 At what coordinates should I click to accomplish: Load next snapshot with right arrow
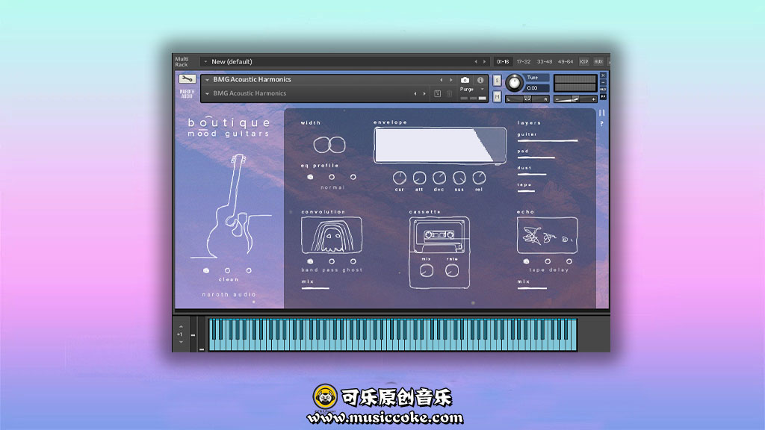point(424,93)
